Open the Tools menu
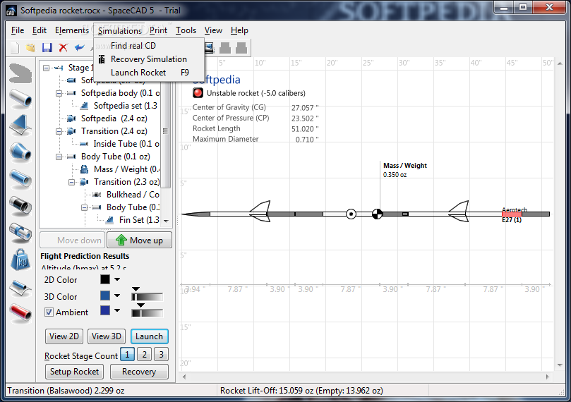The height and width of the screenshot is (402, 571). (x=186, y=30)
